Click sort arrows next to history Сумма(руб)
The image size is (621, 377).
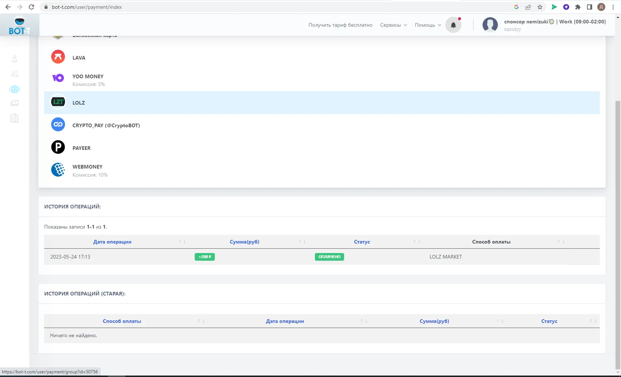click(302, 241)
